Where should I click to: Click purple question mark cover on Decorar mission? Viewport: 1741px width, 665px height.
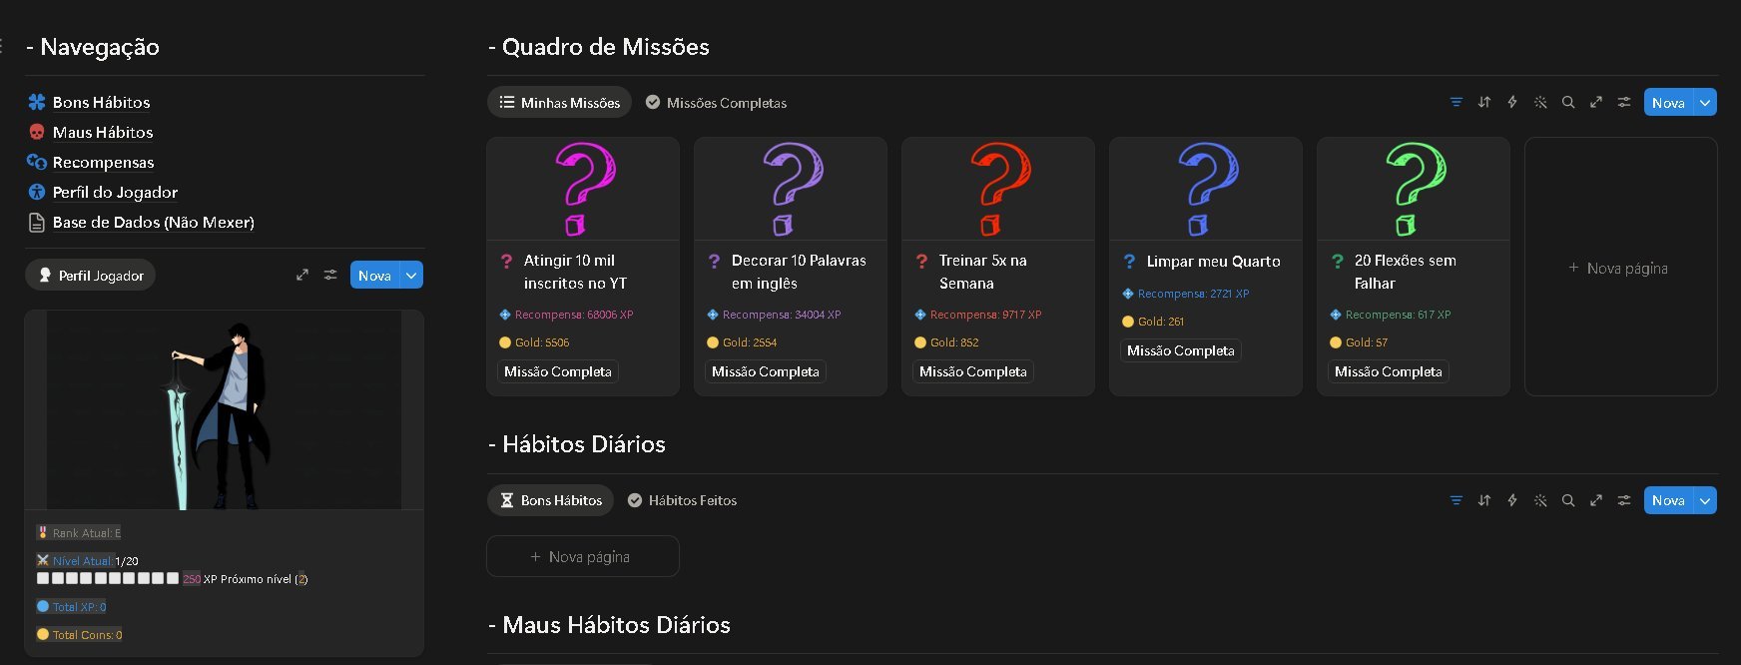point(791,189)
